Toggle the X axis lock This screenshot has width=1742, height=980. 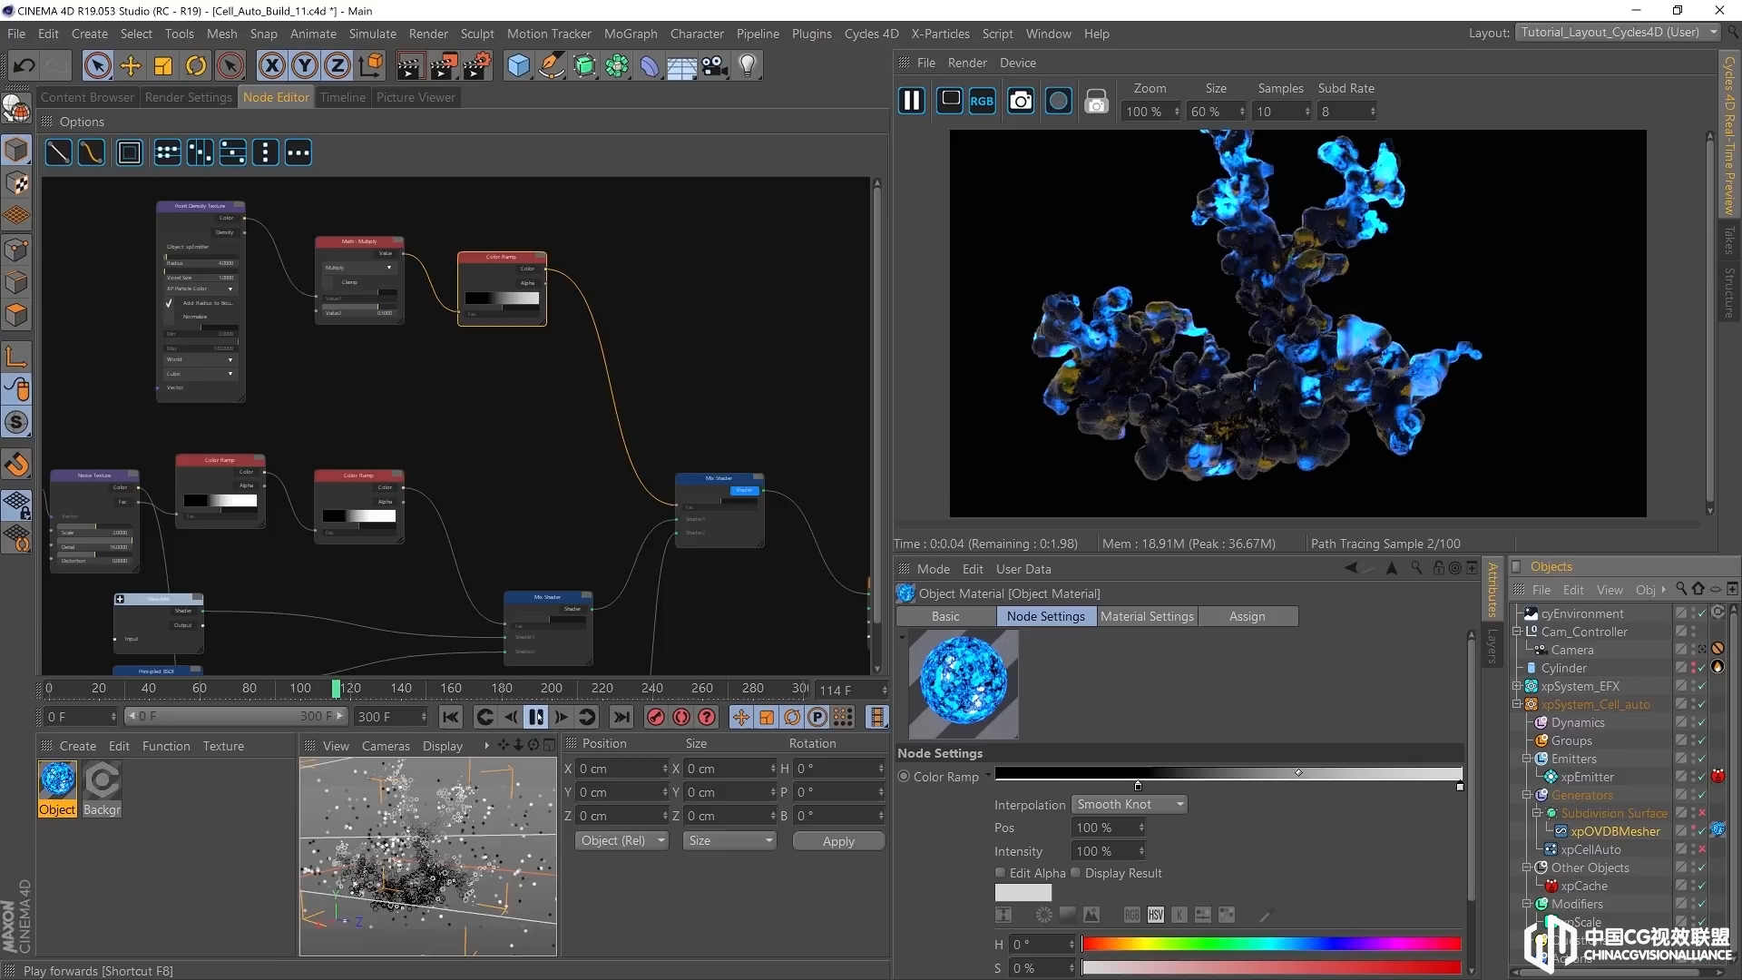click(x=271, y=65)
